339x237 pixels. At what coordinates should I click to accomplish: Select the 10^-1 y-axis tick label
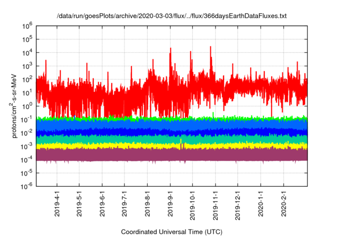tap(26, 120)
